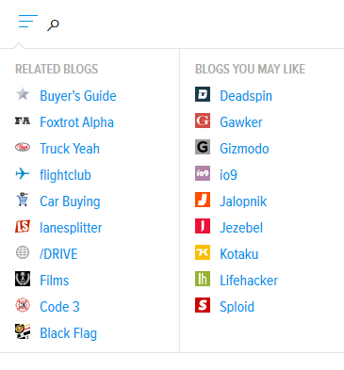This screenshot has width=344, height=370.
Task: Click the Deadspin D logo icon
Action: pyautogui.click(x=203, y=94)
